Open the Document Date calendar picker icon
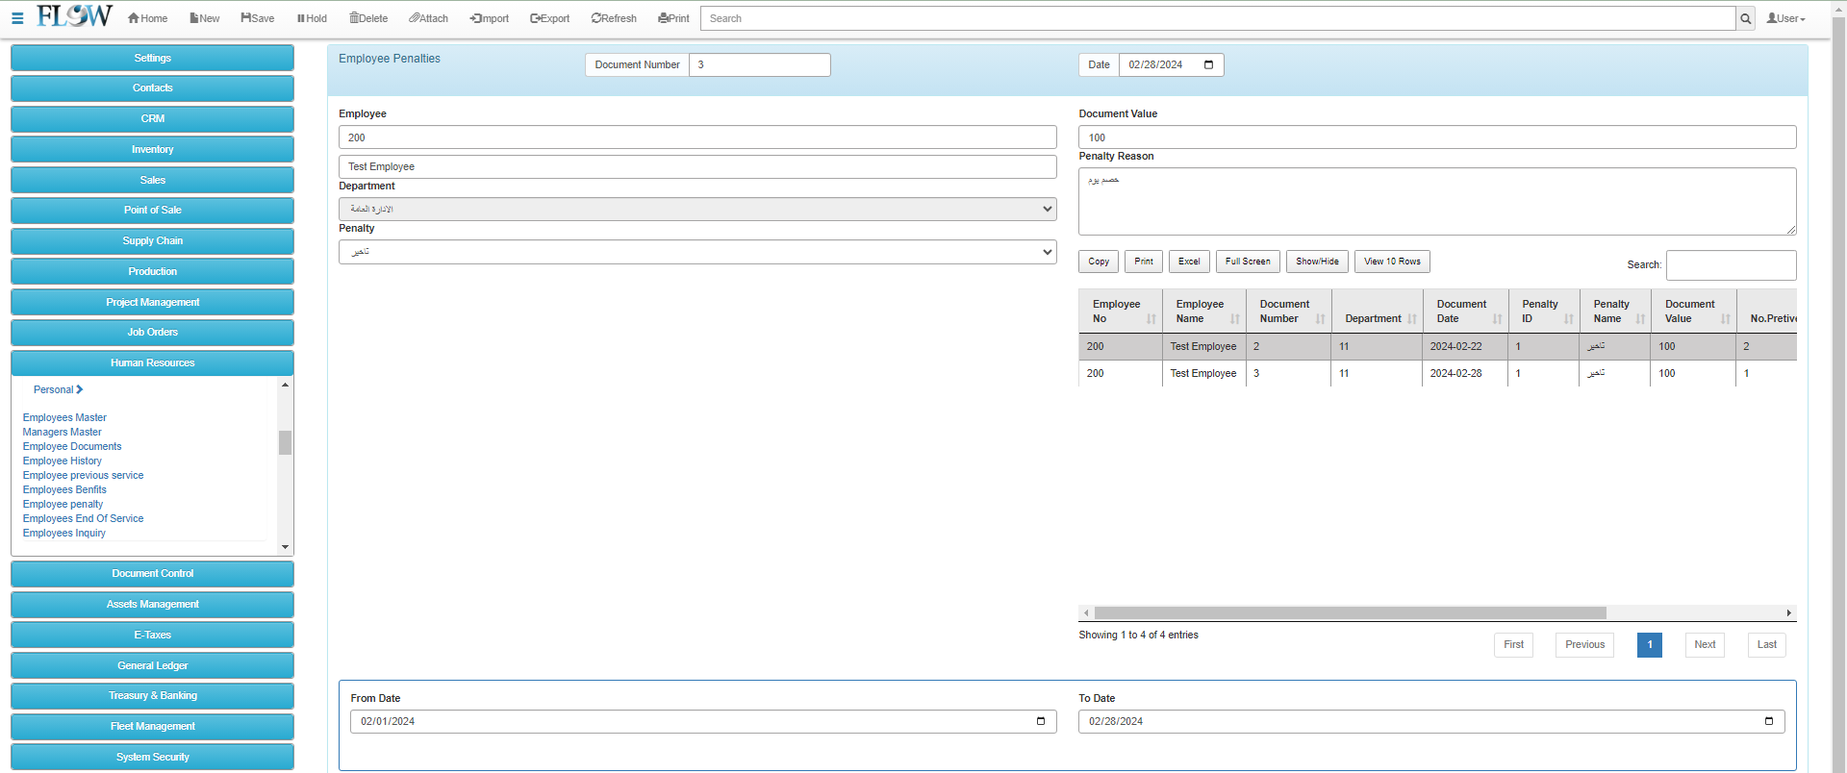 click(1208, 64)
